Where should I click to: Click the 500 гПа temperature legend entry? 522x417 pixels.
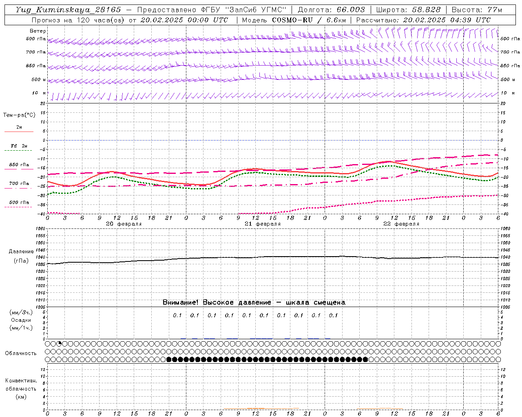19,202
